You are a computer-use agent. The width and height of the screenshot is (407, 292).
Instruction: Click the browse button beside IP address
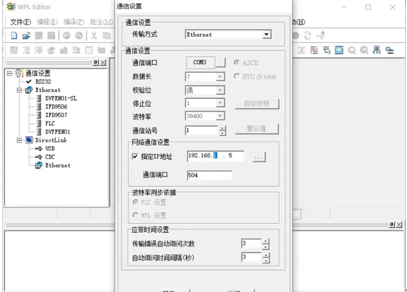coord(259,157)
